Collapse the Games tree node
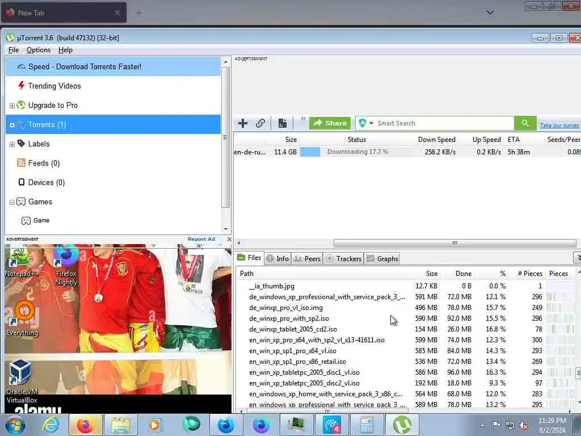This screenshot has width=581, height=436. (x=12, y=202)
